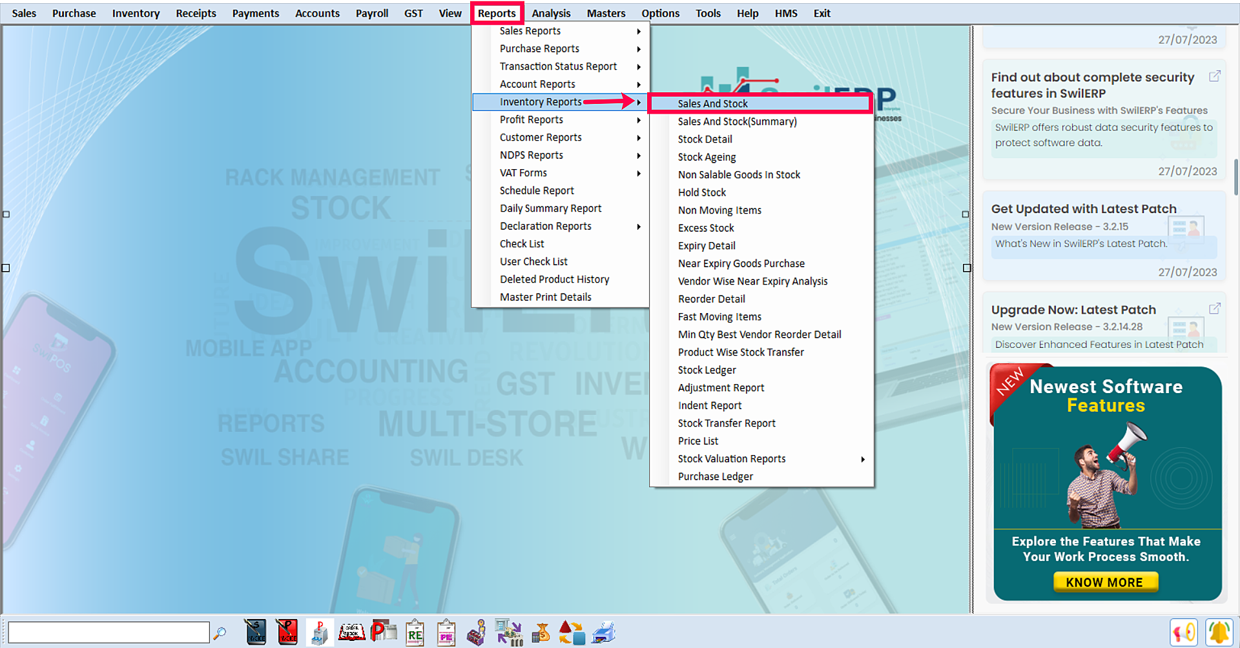The image size is (1240, 648).
Task: Select Master Print Details
Action: click(x=545, y=298)
